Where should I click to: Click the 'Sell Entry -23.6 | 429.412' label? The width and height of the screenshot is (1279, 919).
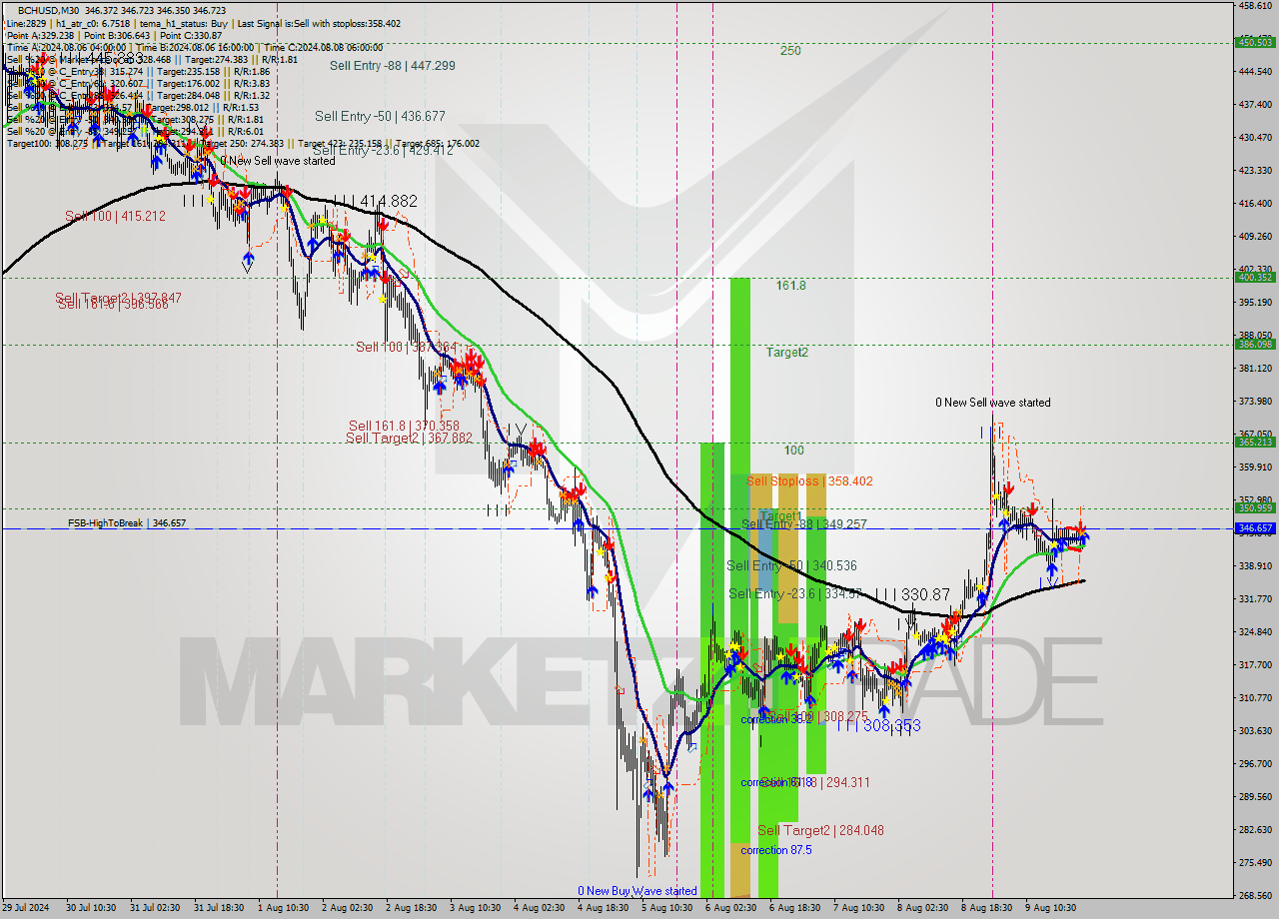(383, 151)
